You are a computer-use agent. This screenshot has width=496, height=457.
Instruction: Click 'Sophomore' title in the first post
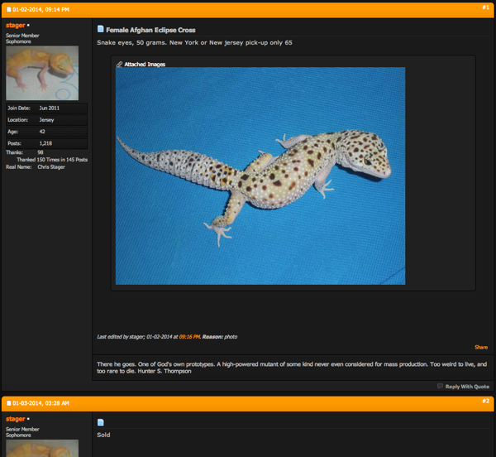pos(18,41)
